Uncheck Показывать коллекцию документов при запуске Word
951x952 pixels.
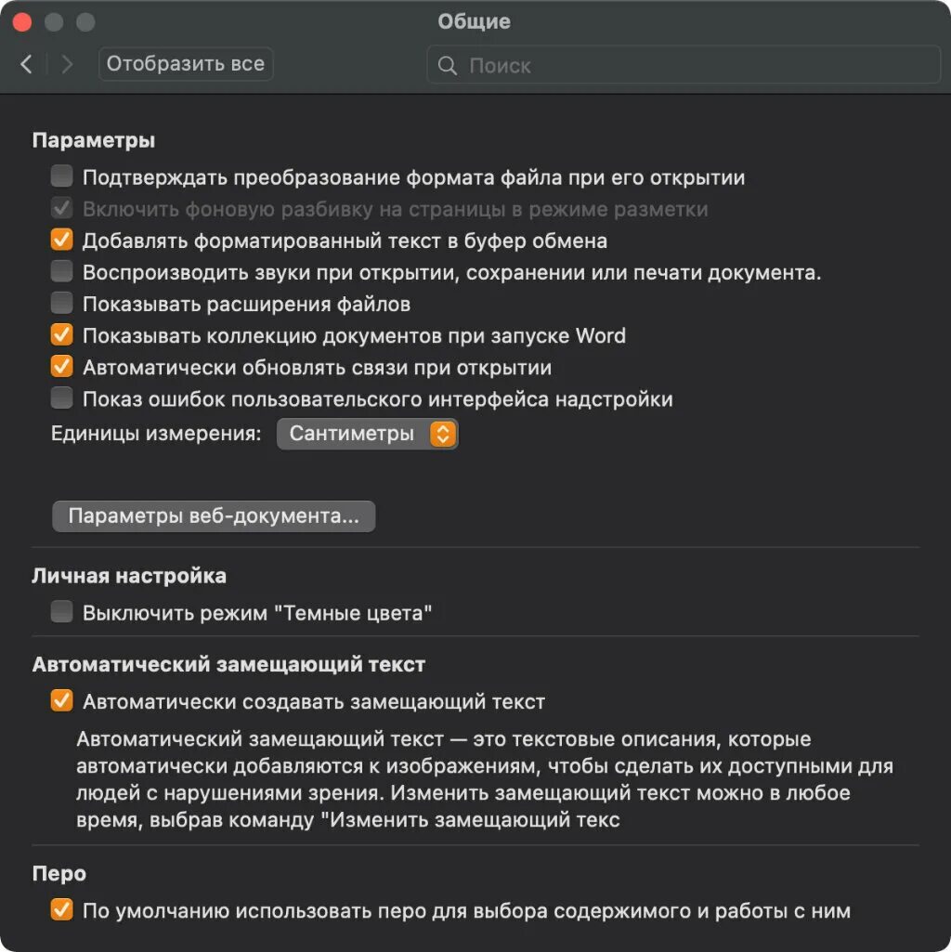[x=62, y=334]
